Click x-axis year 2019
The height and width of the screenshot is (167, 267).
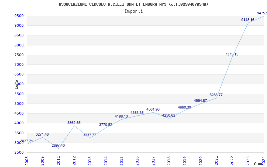click(185, 161)
